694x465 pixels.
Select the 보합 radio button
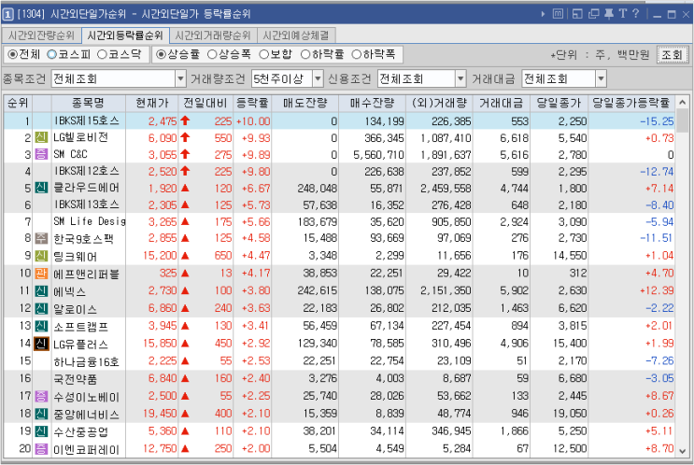click(263, 54)
